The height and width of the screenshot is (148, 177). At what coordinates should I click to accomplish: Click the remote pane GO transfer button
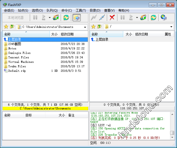131,18
